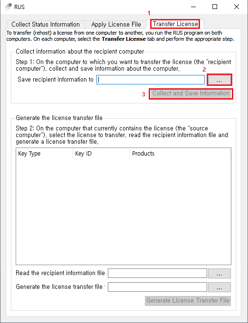
Task: Click the RUS window title text
Action: 19,7
